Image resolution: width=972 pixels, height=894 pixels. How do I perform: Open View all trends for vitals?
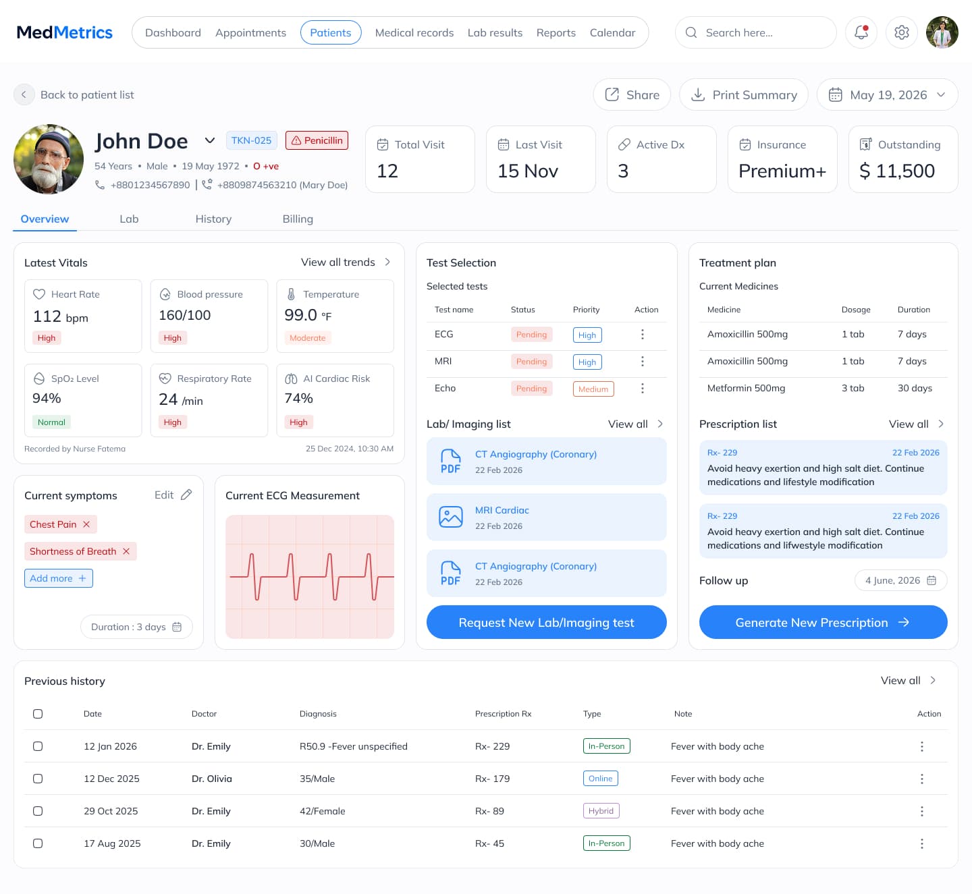point(346,262)
